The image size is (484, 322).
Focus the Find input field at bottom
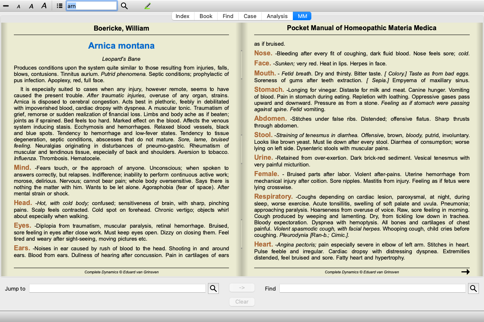pyautogui.click(x=373, y=288)
